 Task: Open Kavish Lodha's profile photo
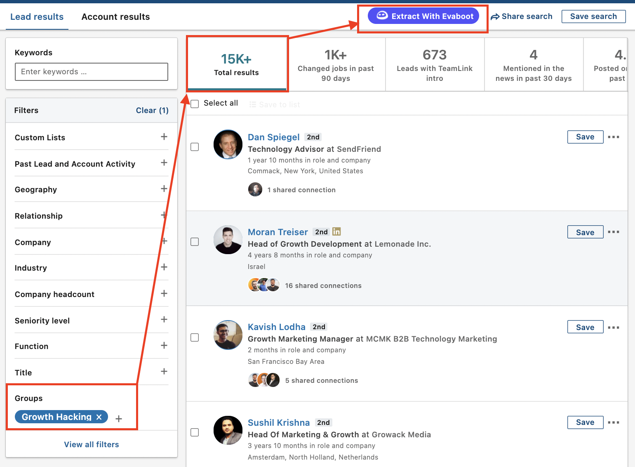pos(228,335)
